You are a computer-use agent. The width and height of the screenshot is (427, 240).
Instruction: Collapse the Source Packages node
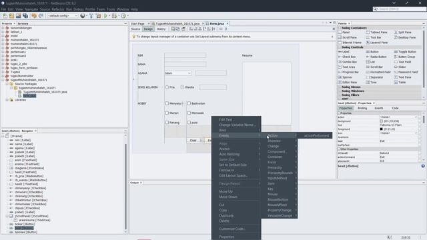[7, 84]
